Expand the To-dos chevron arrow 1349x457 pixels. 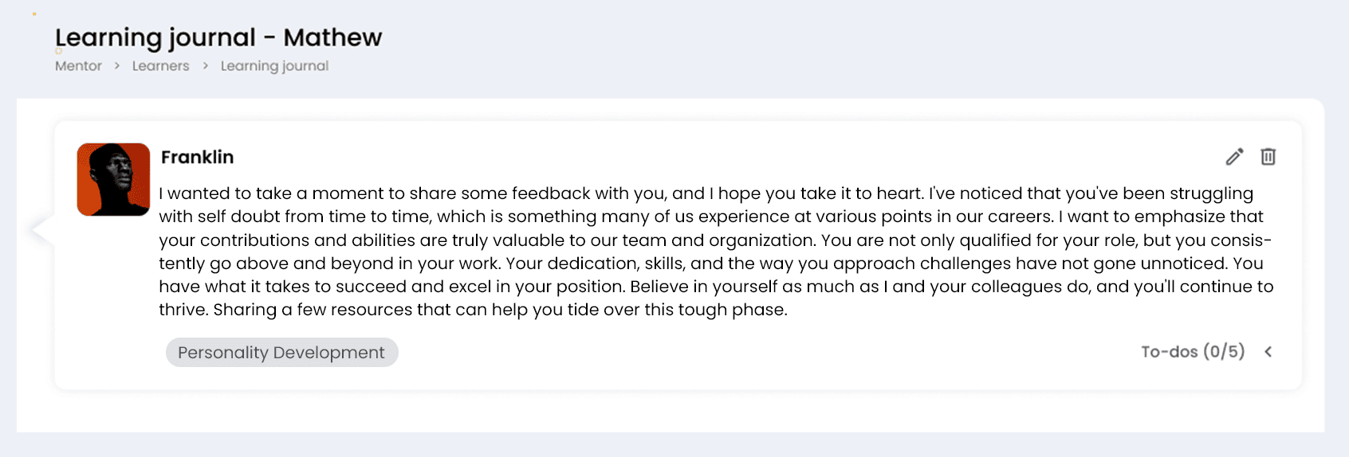(x=1268, y=352)
